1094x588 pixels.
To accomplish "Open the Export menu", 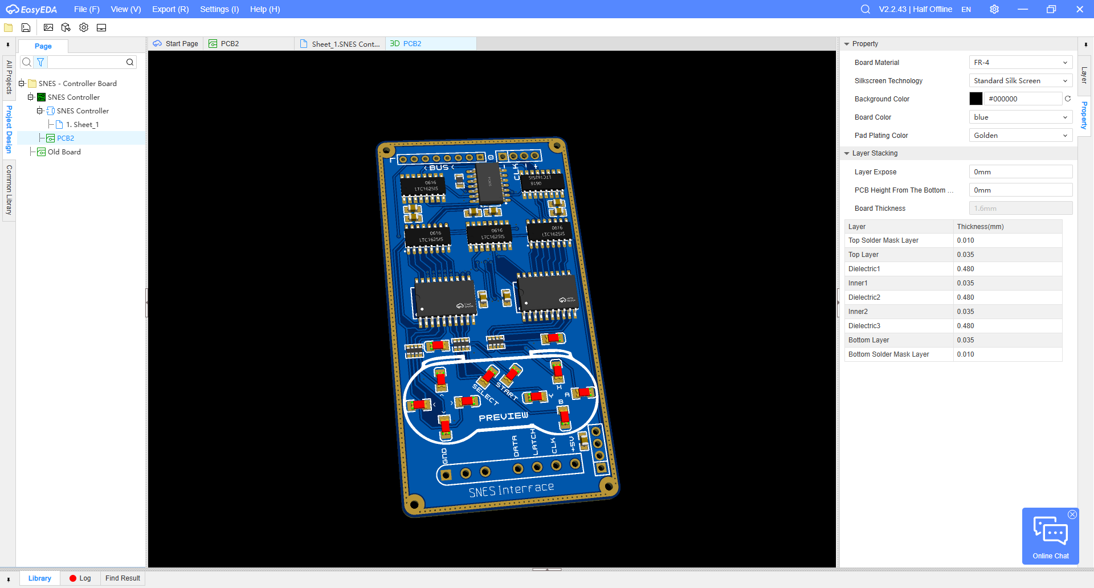I will 170,9.
